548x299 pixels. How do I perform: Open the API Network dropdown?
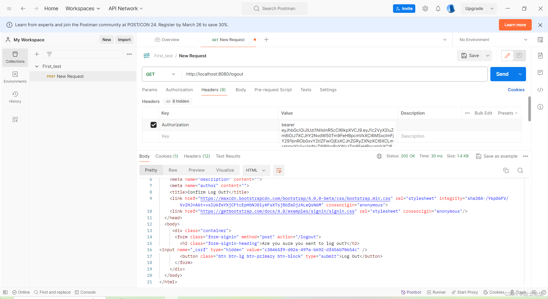pyautogui.click(x=126, y=9)
